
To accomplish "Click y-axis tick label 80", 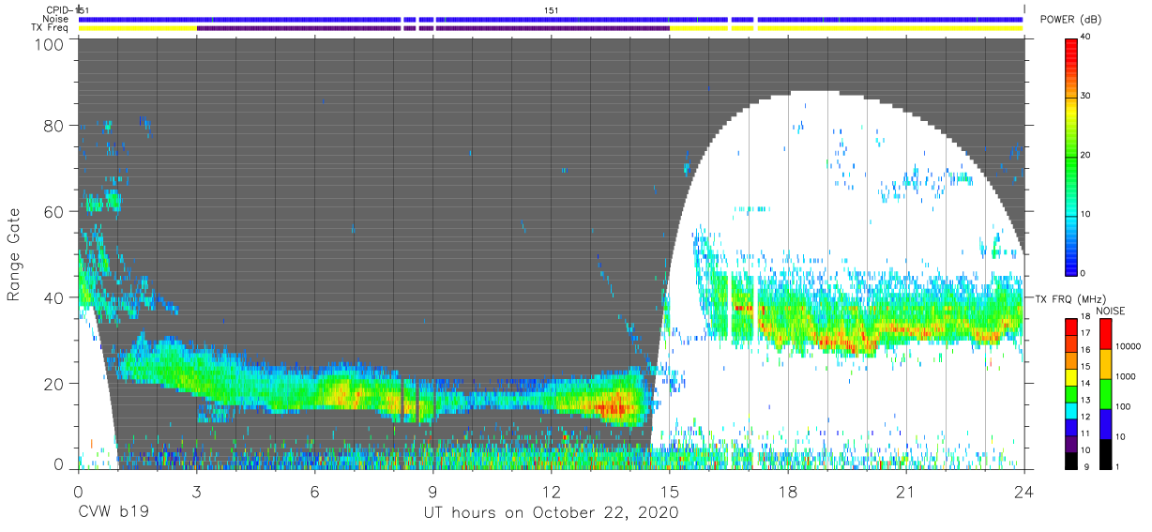I will (54, 125).
